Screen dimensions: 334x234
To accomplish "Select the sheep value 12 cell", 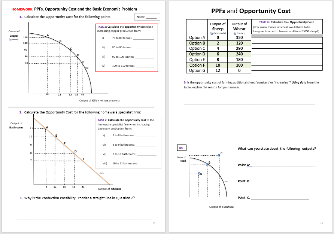I will point(218,70).
